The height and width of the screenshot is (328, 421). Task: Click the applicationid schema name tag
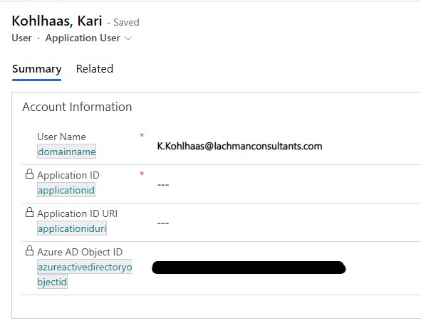(66, 190)
